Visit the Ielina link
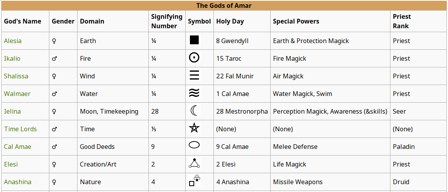This screenshot has height=192, width=448. click(12, 111)
